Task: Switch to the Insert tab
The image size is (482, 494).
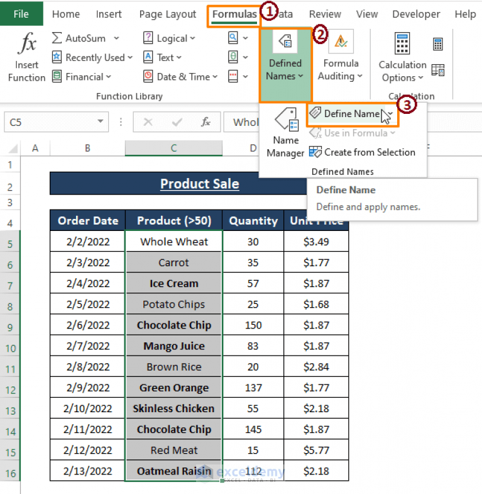Action: tap(109, 14)
